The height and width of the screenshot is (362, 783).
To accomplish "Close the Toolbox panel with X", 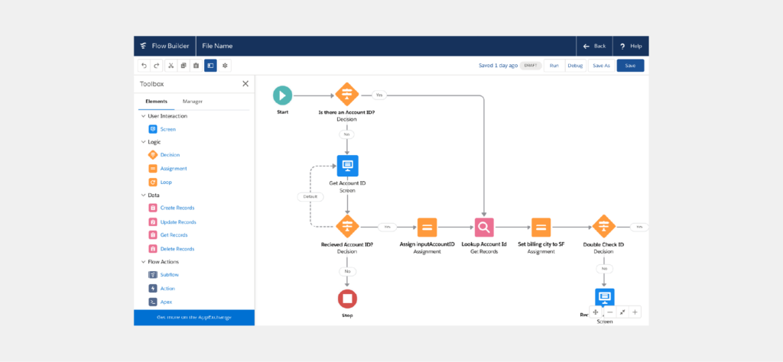I will tap(245, 84).
